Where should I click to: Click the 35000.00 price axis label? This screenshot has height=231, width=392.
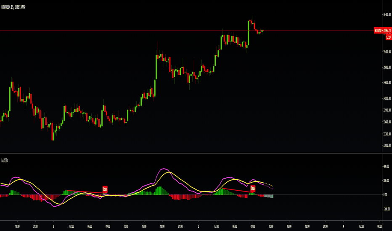point(387,67)
